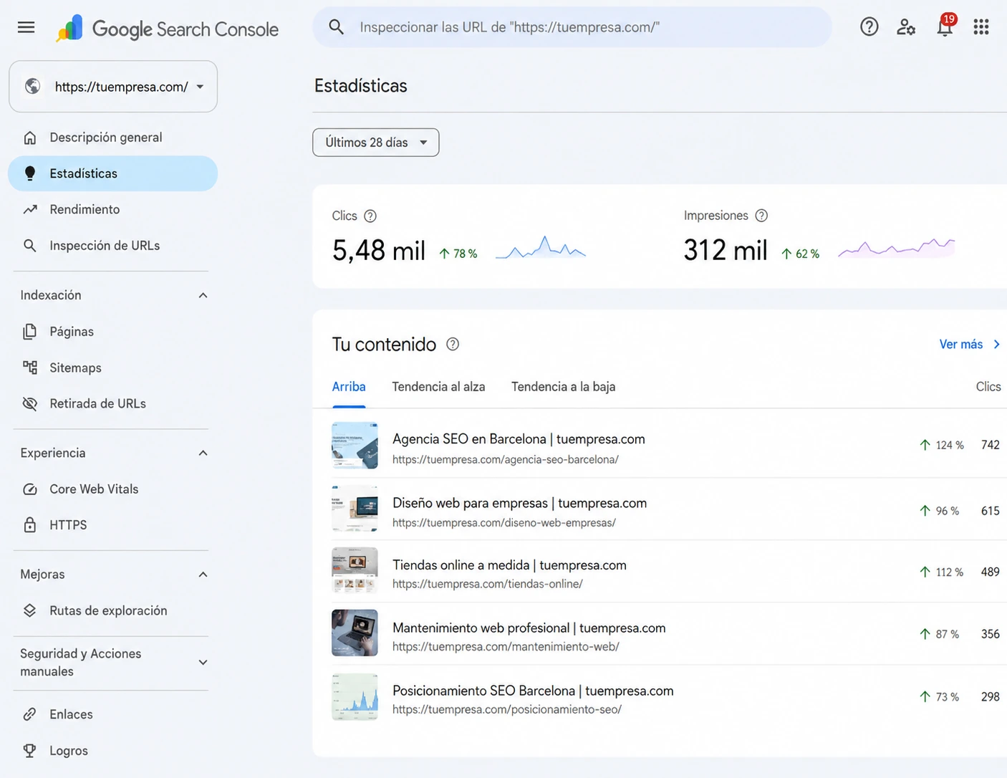Click the globe icon of the property selector
This screenshot has height=778, width=1007.
(x=32, y=87)
